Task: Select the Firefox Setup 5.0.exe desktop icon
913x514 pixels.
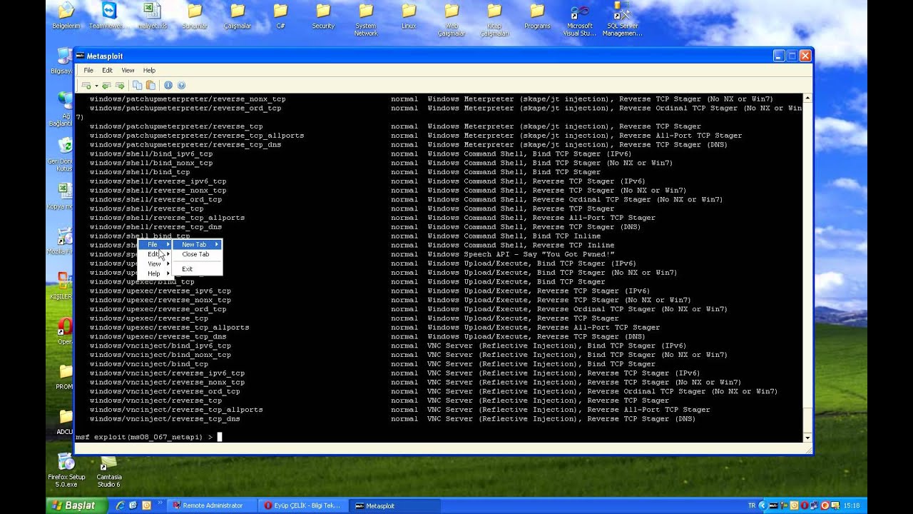Action: pos(66,472)
